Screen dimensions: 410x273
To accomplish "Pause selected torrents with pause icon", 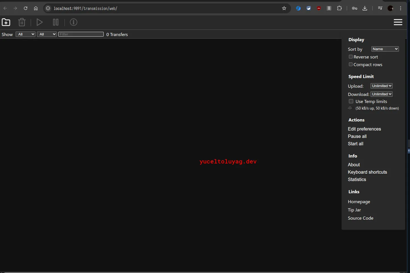I will [56, 22].
